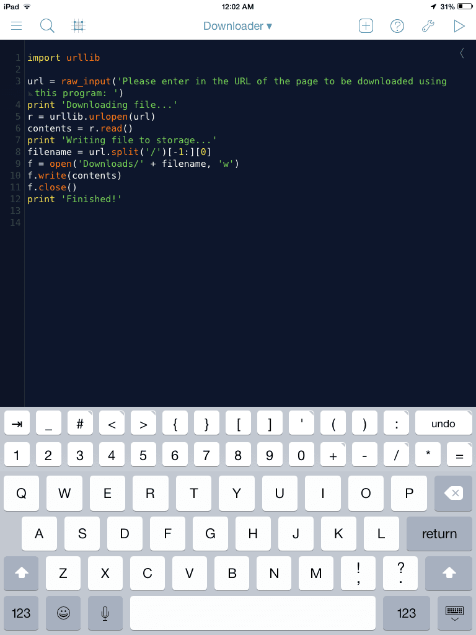Image resolution: width=476 pixels, height=635 pixels.
Task: Tap the minus - key
Action: point(364,455)
